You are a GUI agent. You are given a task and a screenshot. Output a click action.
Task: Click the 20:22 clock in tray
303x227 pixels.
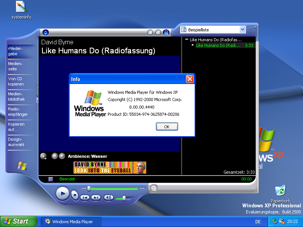[292, 221]
